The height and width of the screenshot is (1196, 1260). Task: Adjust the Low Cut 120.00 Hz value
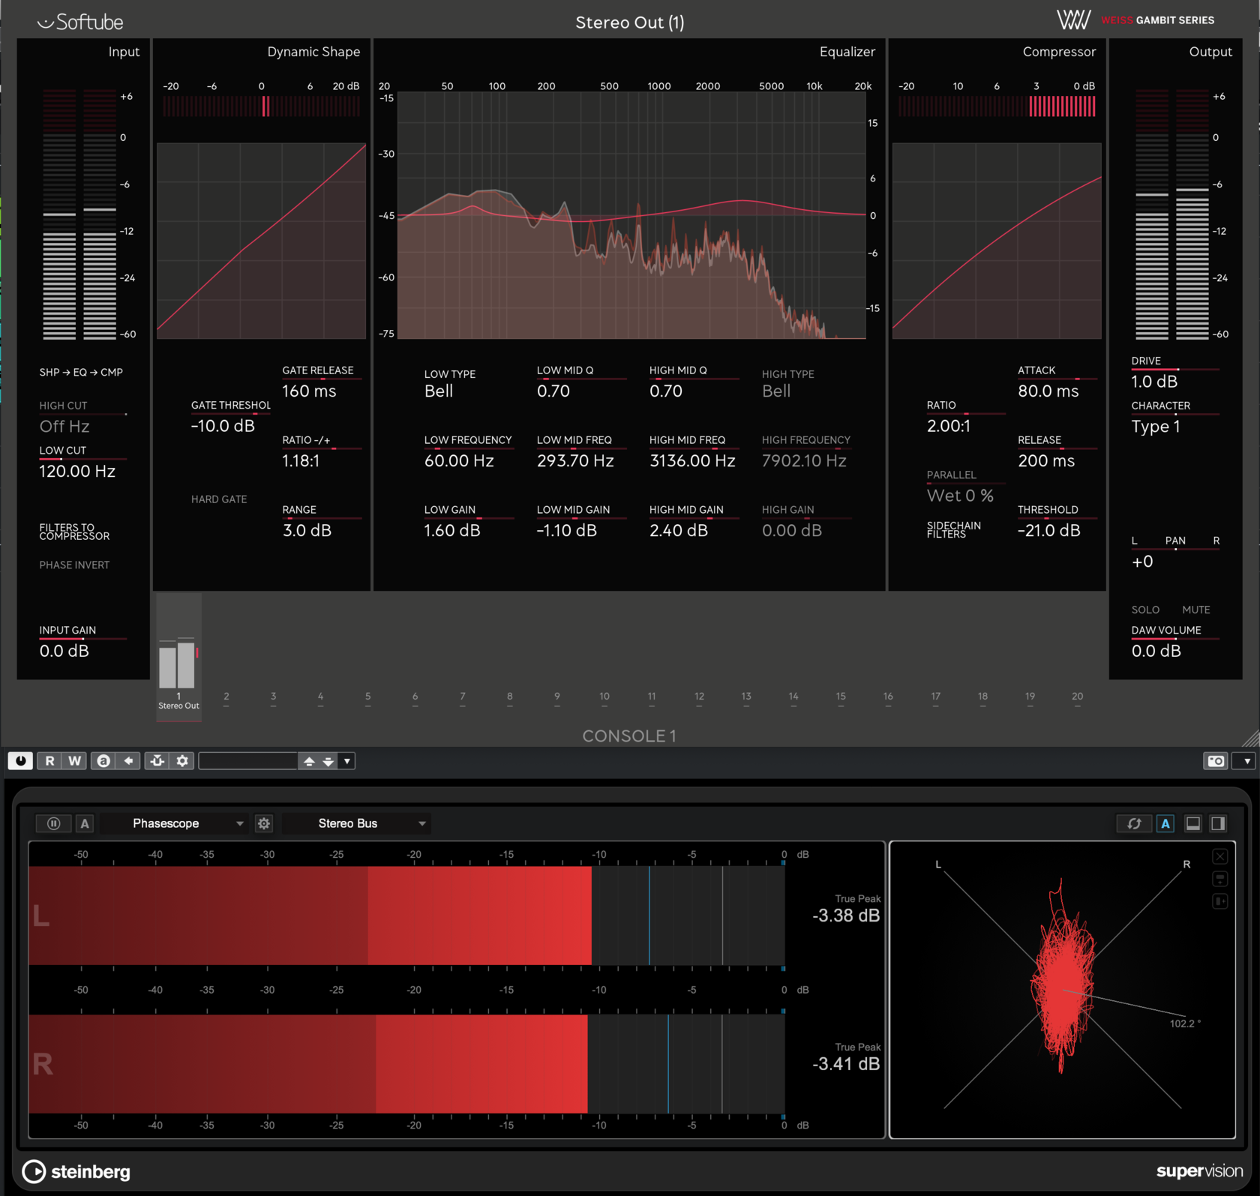click(77, 472)
